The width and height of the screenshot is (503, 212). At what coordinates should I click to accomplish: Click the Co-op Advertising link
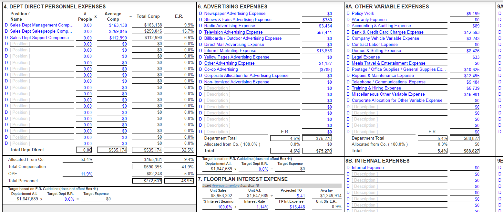pyautogui.click(x=221, y=69)
